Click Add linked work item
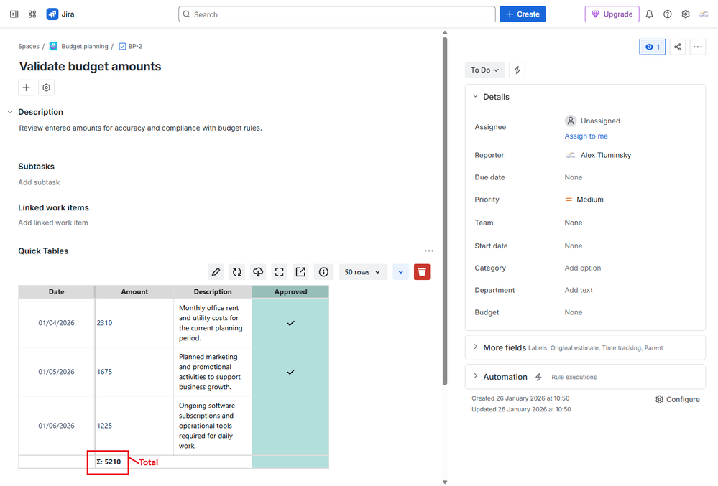 pyautogui.click(x=53, y=223)
